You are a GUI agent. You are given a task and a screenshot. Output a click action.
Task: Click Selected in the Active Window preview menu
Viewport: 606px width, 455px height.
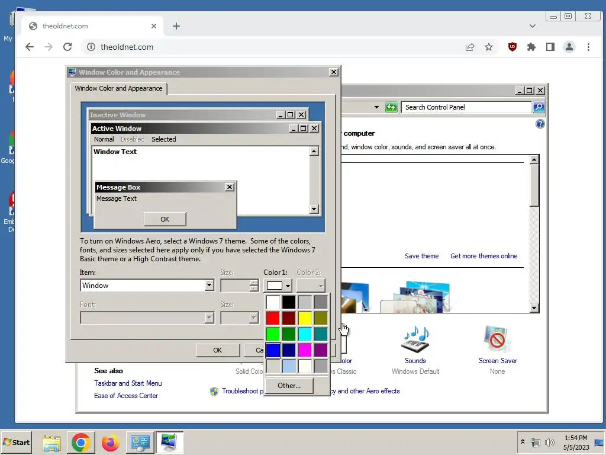tap(163, 139)
